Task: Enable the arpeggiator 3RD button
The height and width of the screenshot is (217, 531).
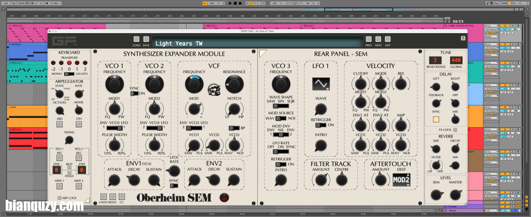Action: click(x=60, y=124)
